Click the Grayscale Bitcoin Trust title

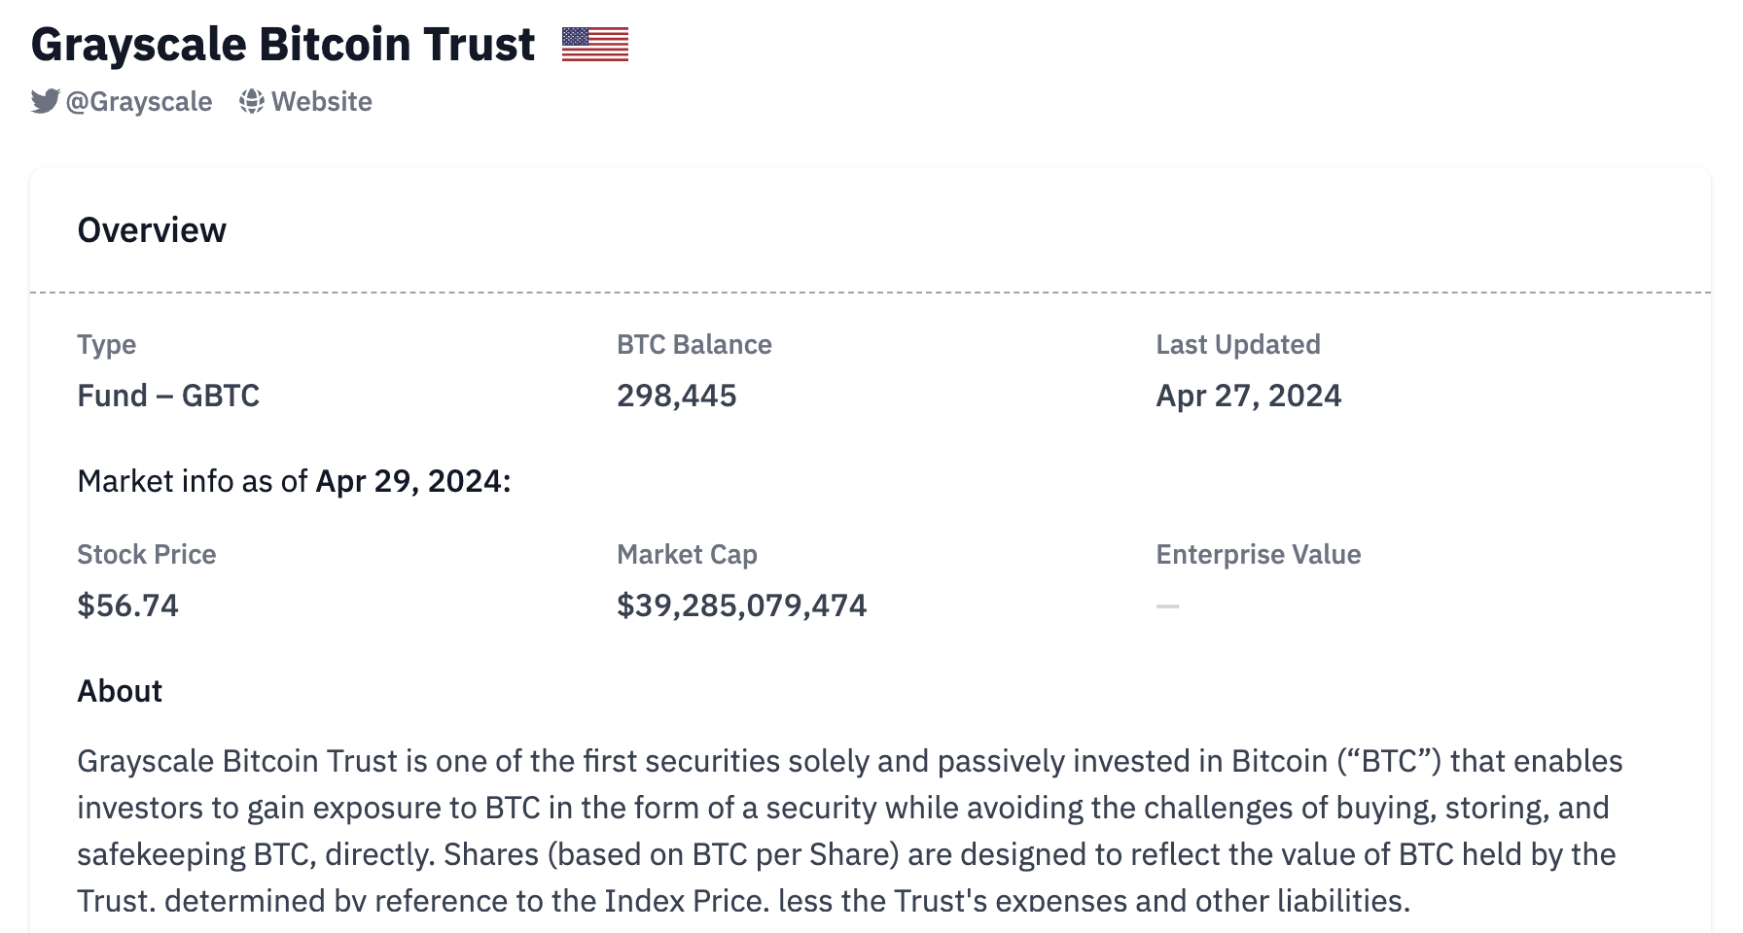[x=283, y=45]
